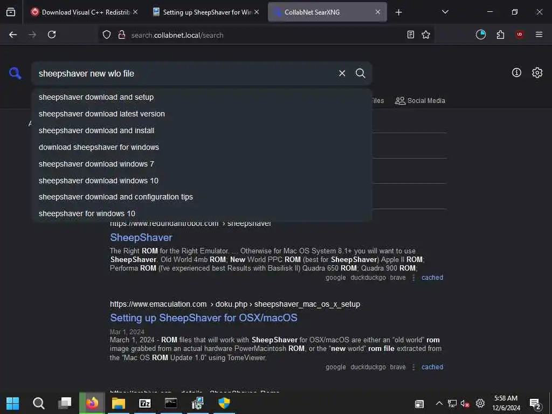The image size is (552, 414).
Task: Open the network tray icon
Action: click(x=452, y=403)
